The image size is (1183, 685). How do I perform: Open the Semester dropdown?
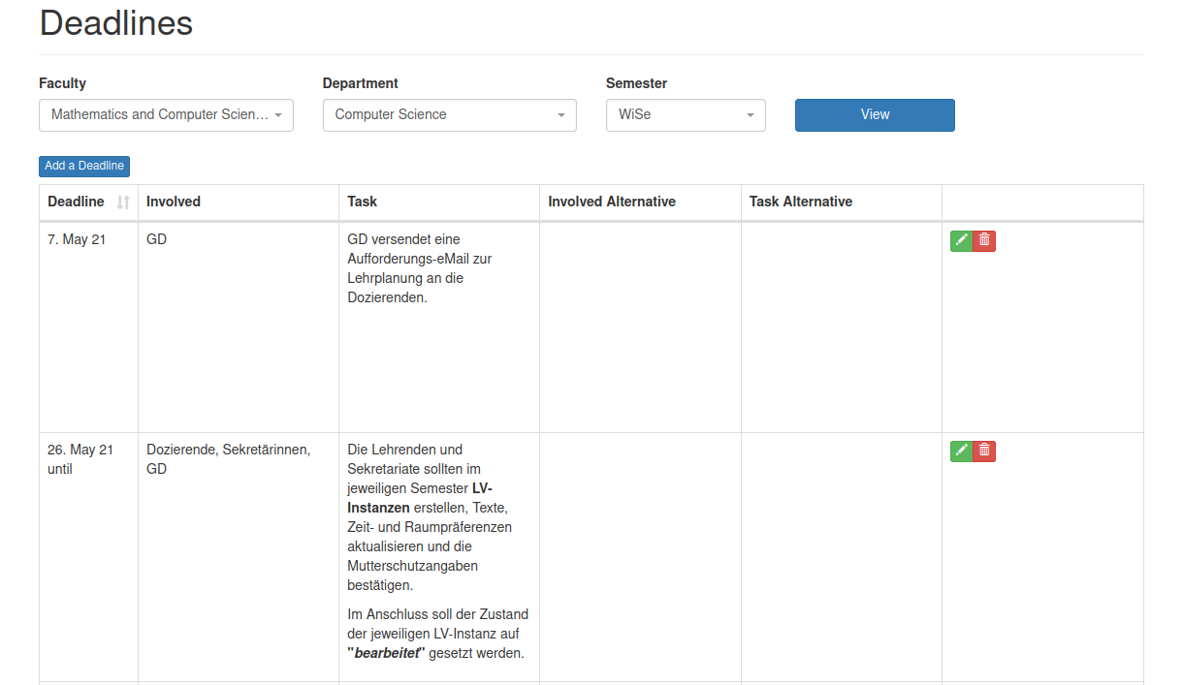tap(686, 115)
